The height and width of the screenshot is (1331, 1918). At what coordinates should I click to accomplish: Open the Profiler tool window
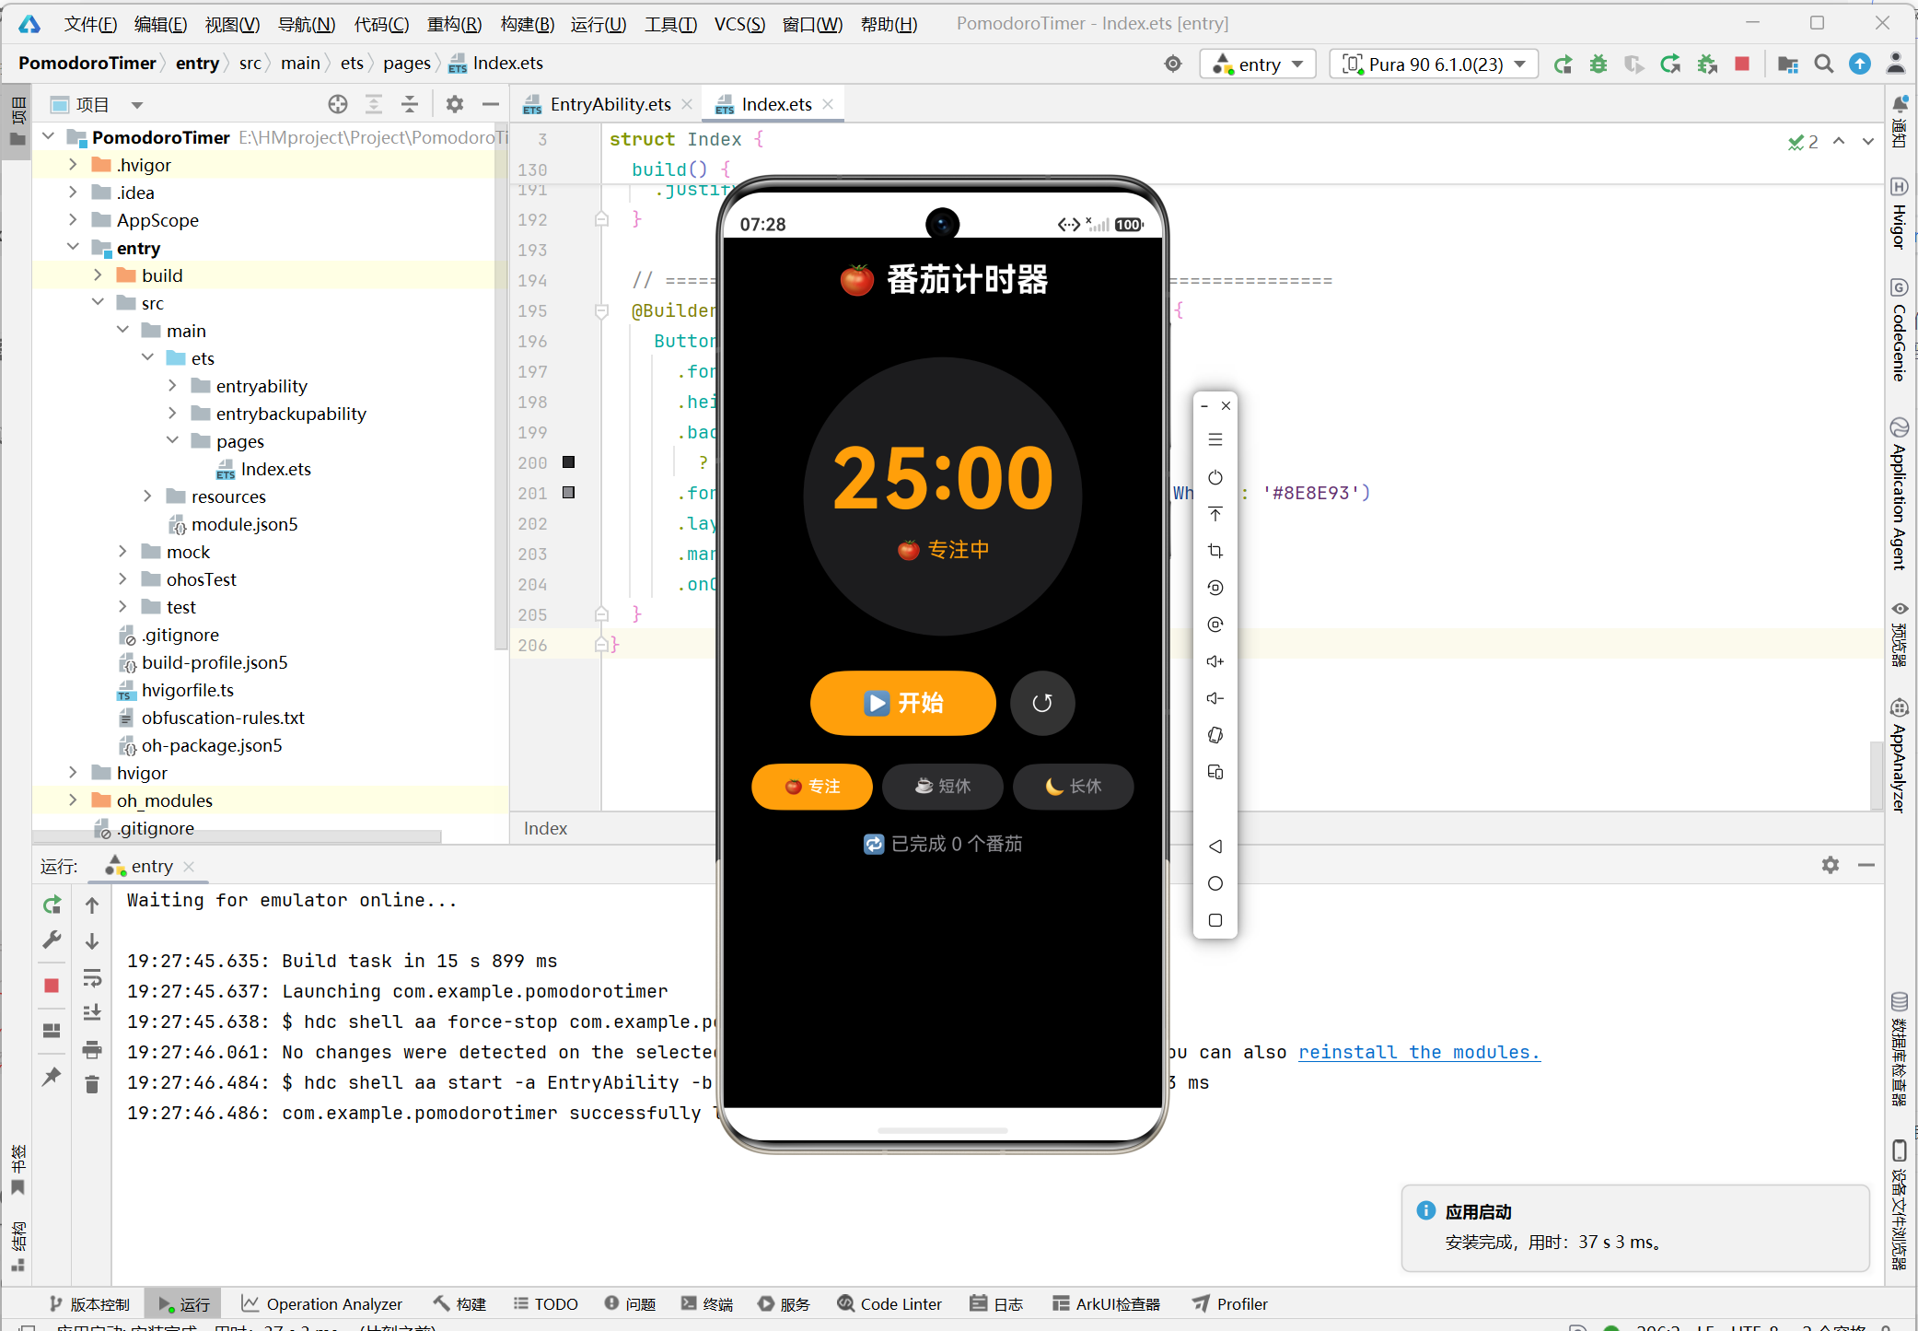coord(1229,1304)
